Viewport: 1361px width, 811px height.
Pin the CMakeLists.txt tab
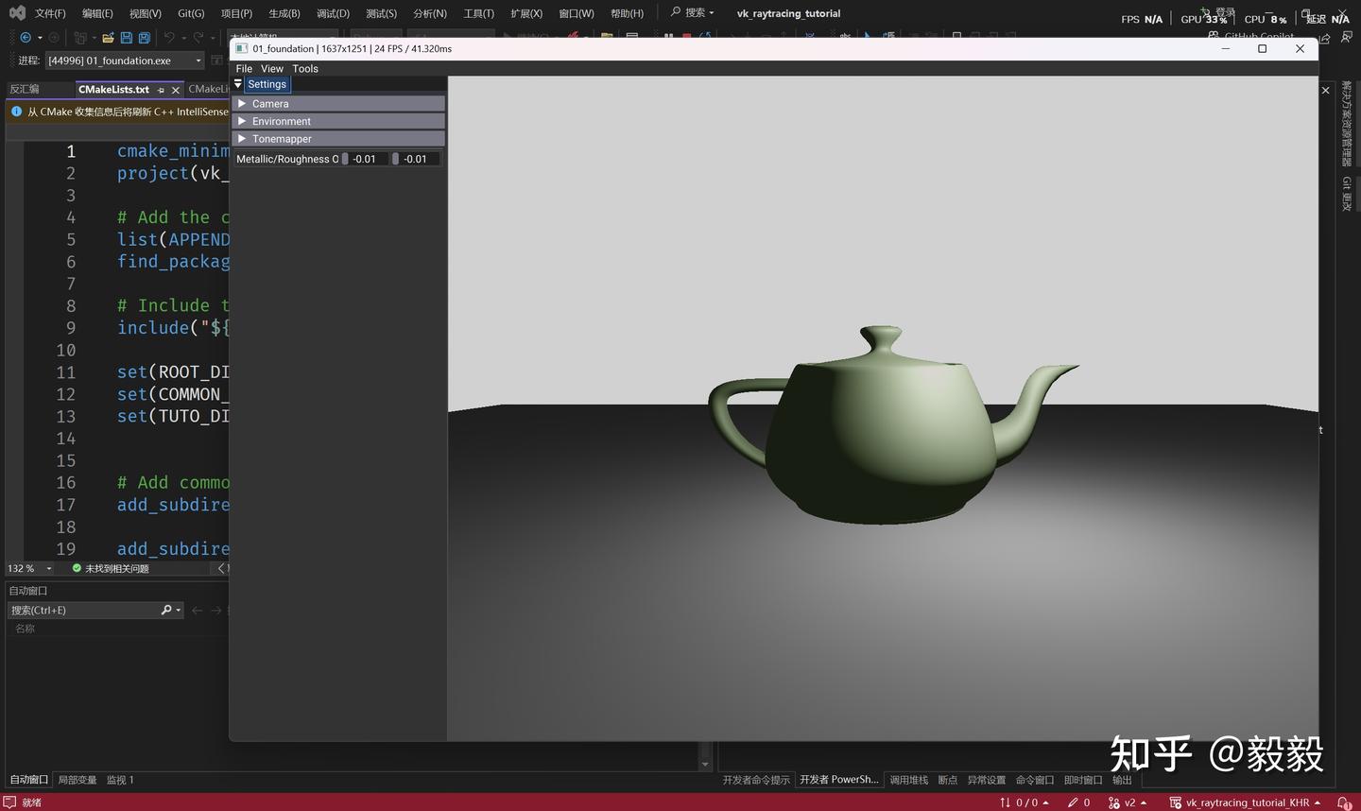pos(161,90)
